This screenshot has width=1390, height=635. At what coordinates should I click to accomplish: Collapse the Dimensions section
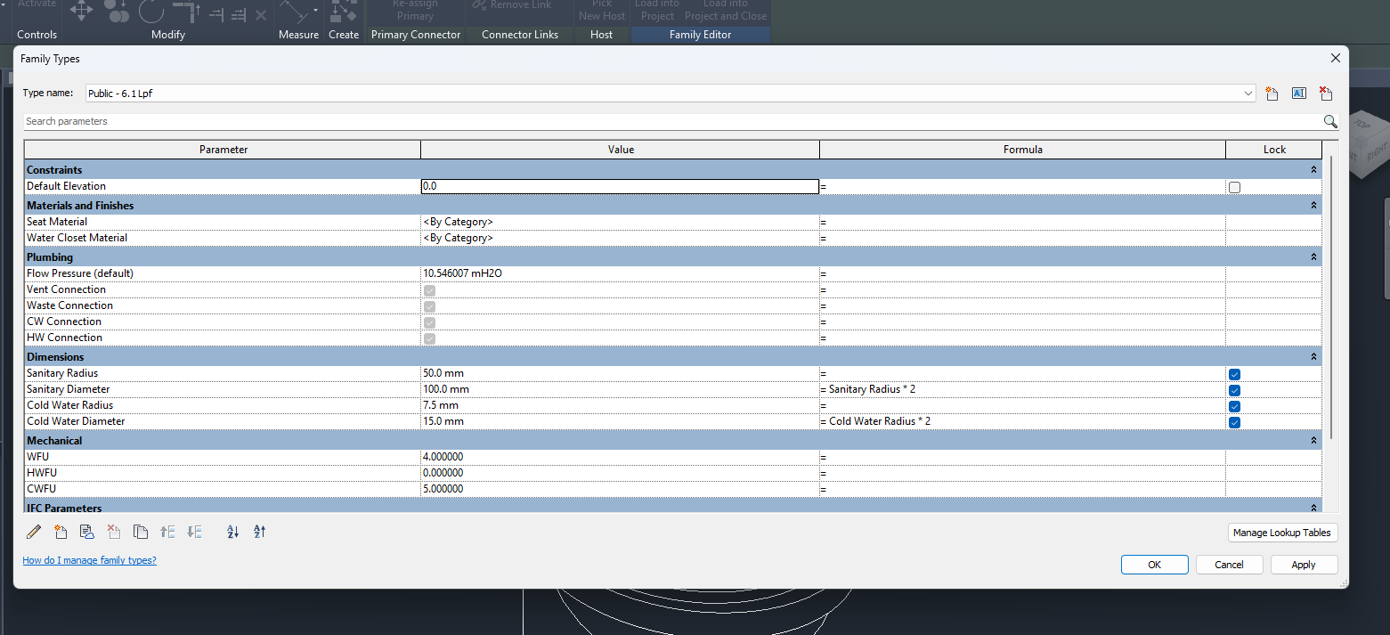click(x=1313, y=355)
